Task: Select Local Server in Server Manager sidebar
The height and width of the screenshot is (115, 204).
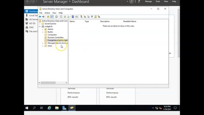Action: [33, 15]
